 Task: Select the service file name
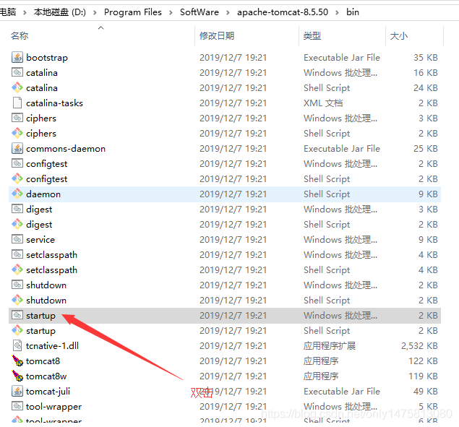click(x=40, y=240)
